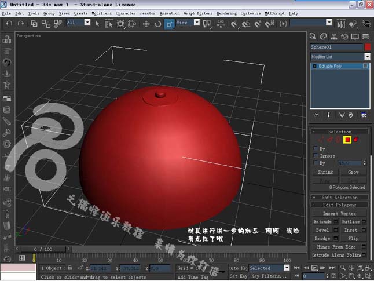Click the time slider 0 / 100
The width and height of the screenshot is (374, 281).
point(43,249)
